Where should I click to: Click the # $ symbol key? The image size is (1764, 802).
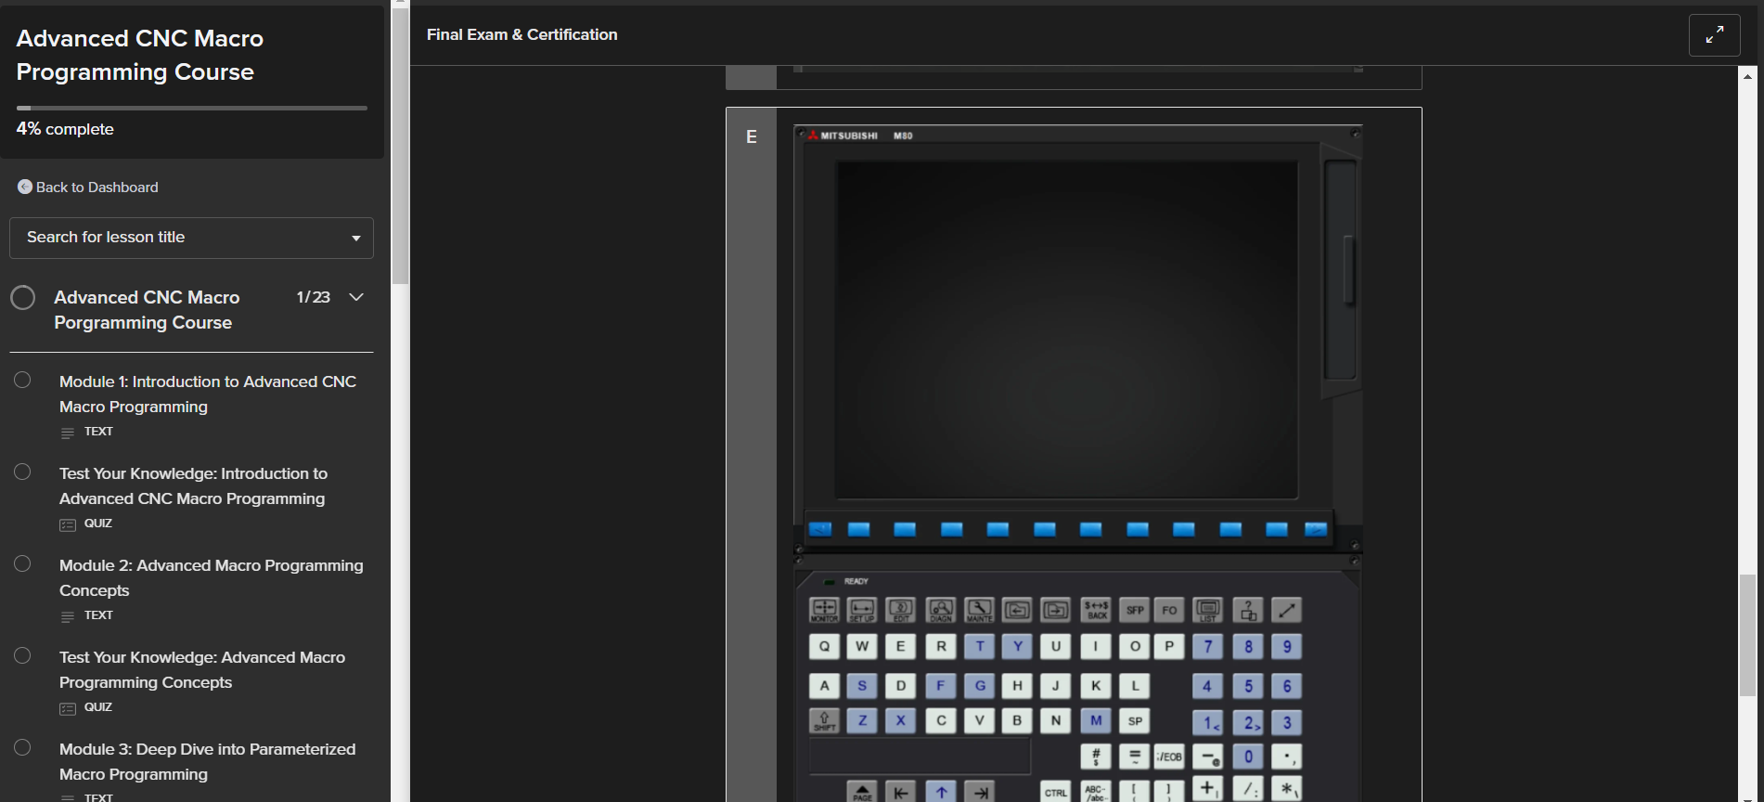(x=1096, y=757)
